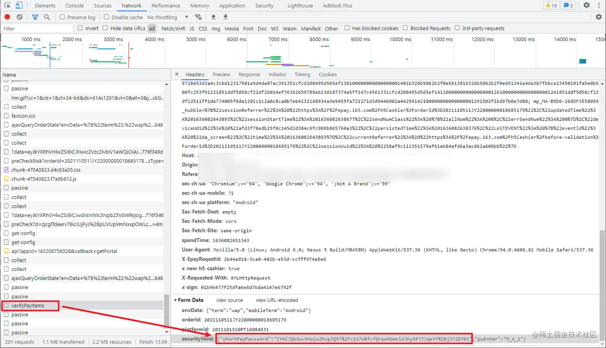Open the 19 warnings badge

click(x=551, y=6)
